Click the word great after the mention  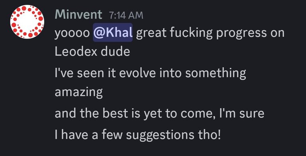click(151, 33)
